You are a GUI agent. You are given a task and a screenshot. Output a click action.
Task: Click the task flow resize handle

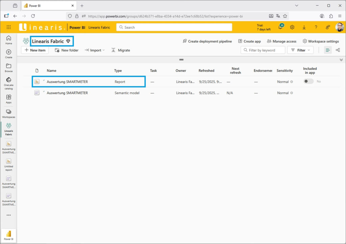(x=181, y=59)
